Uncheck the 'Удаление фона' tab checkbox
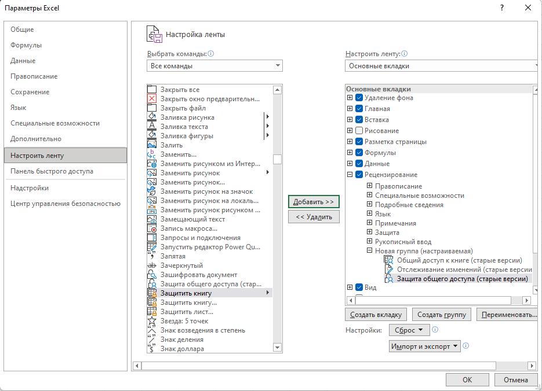 point(359,98)
